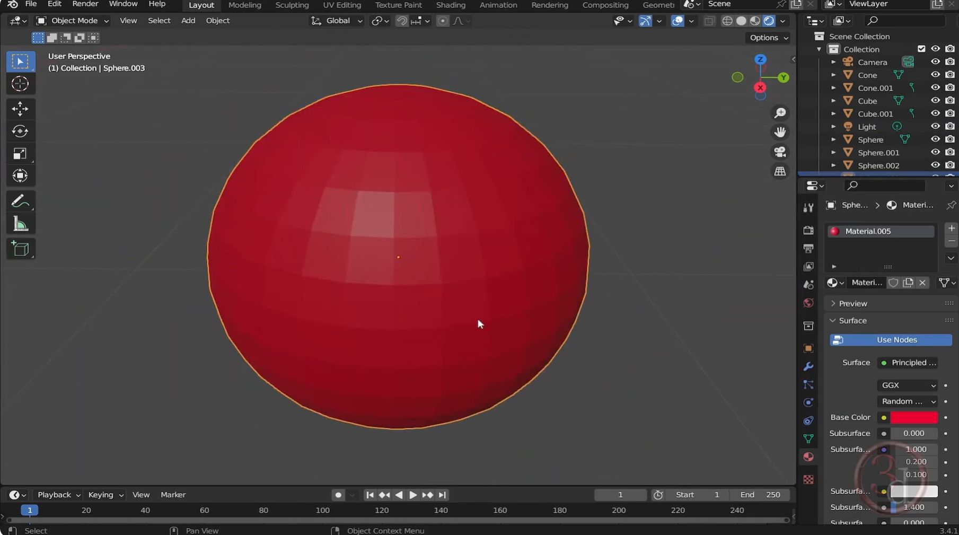Image resolution: width=959 pixels, height=535 pixels.
Task: Activate the Rotate tool
Action: click(20, 131)
